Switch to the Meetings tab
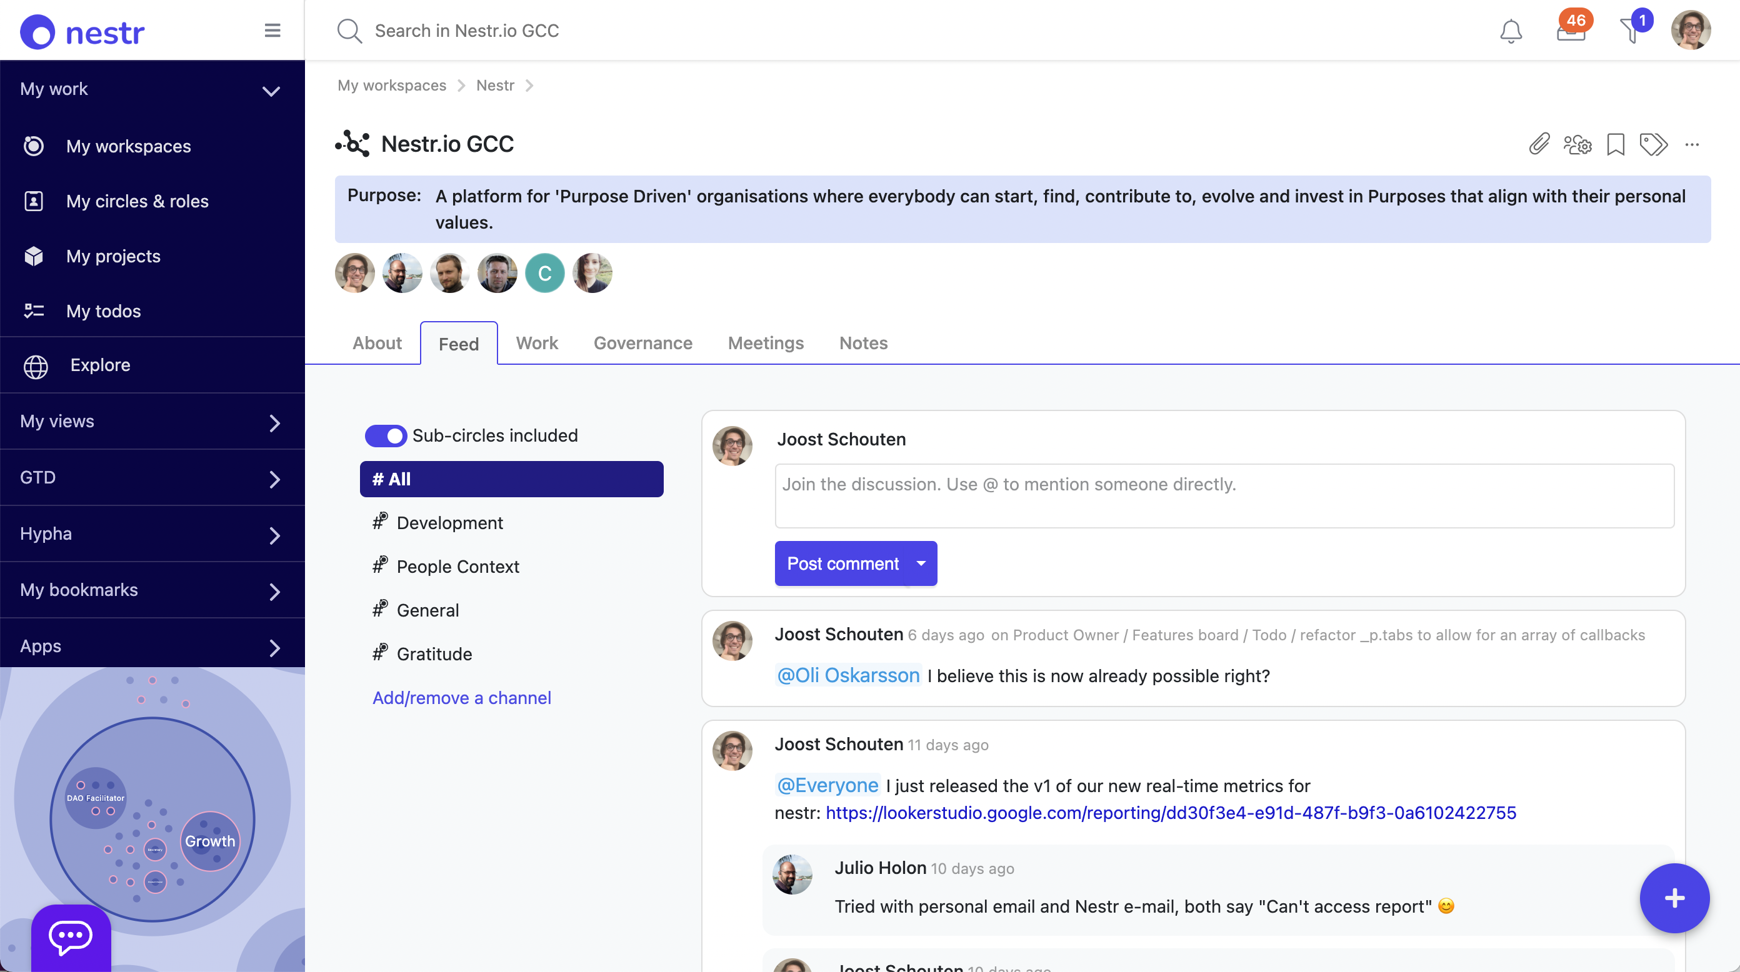Screen dimensions: 1740x972 765,343
